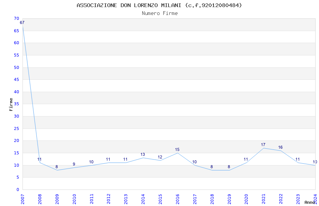The image size is (319, 206).
Task: Select the data label 9 for 2010
Action: [74, 164]
